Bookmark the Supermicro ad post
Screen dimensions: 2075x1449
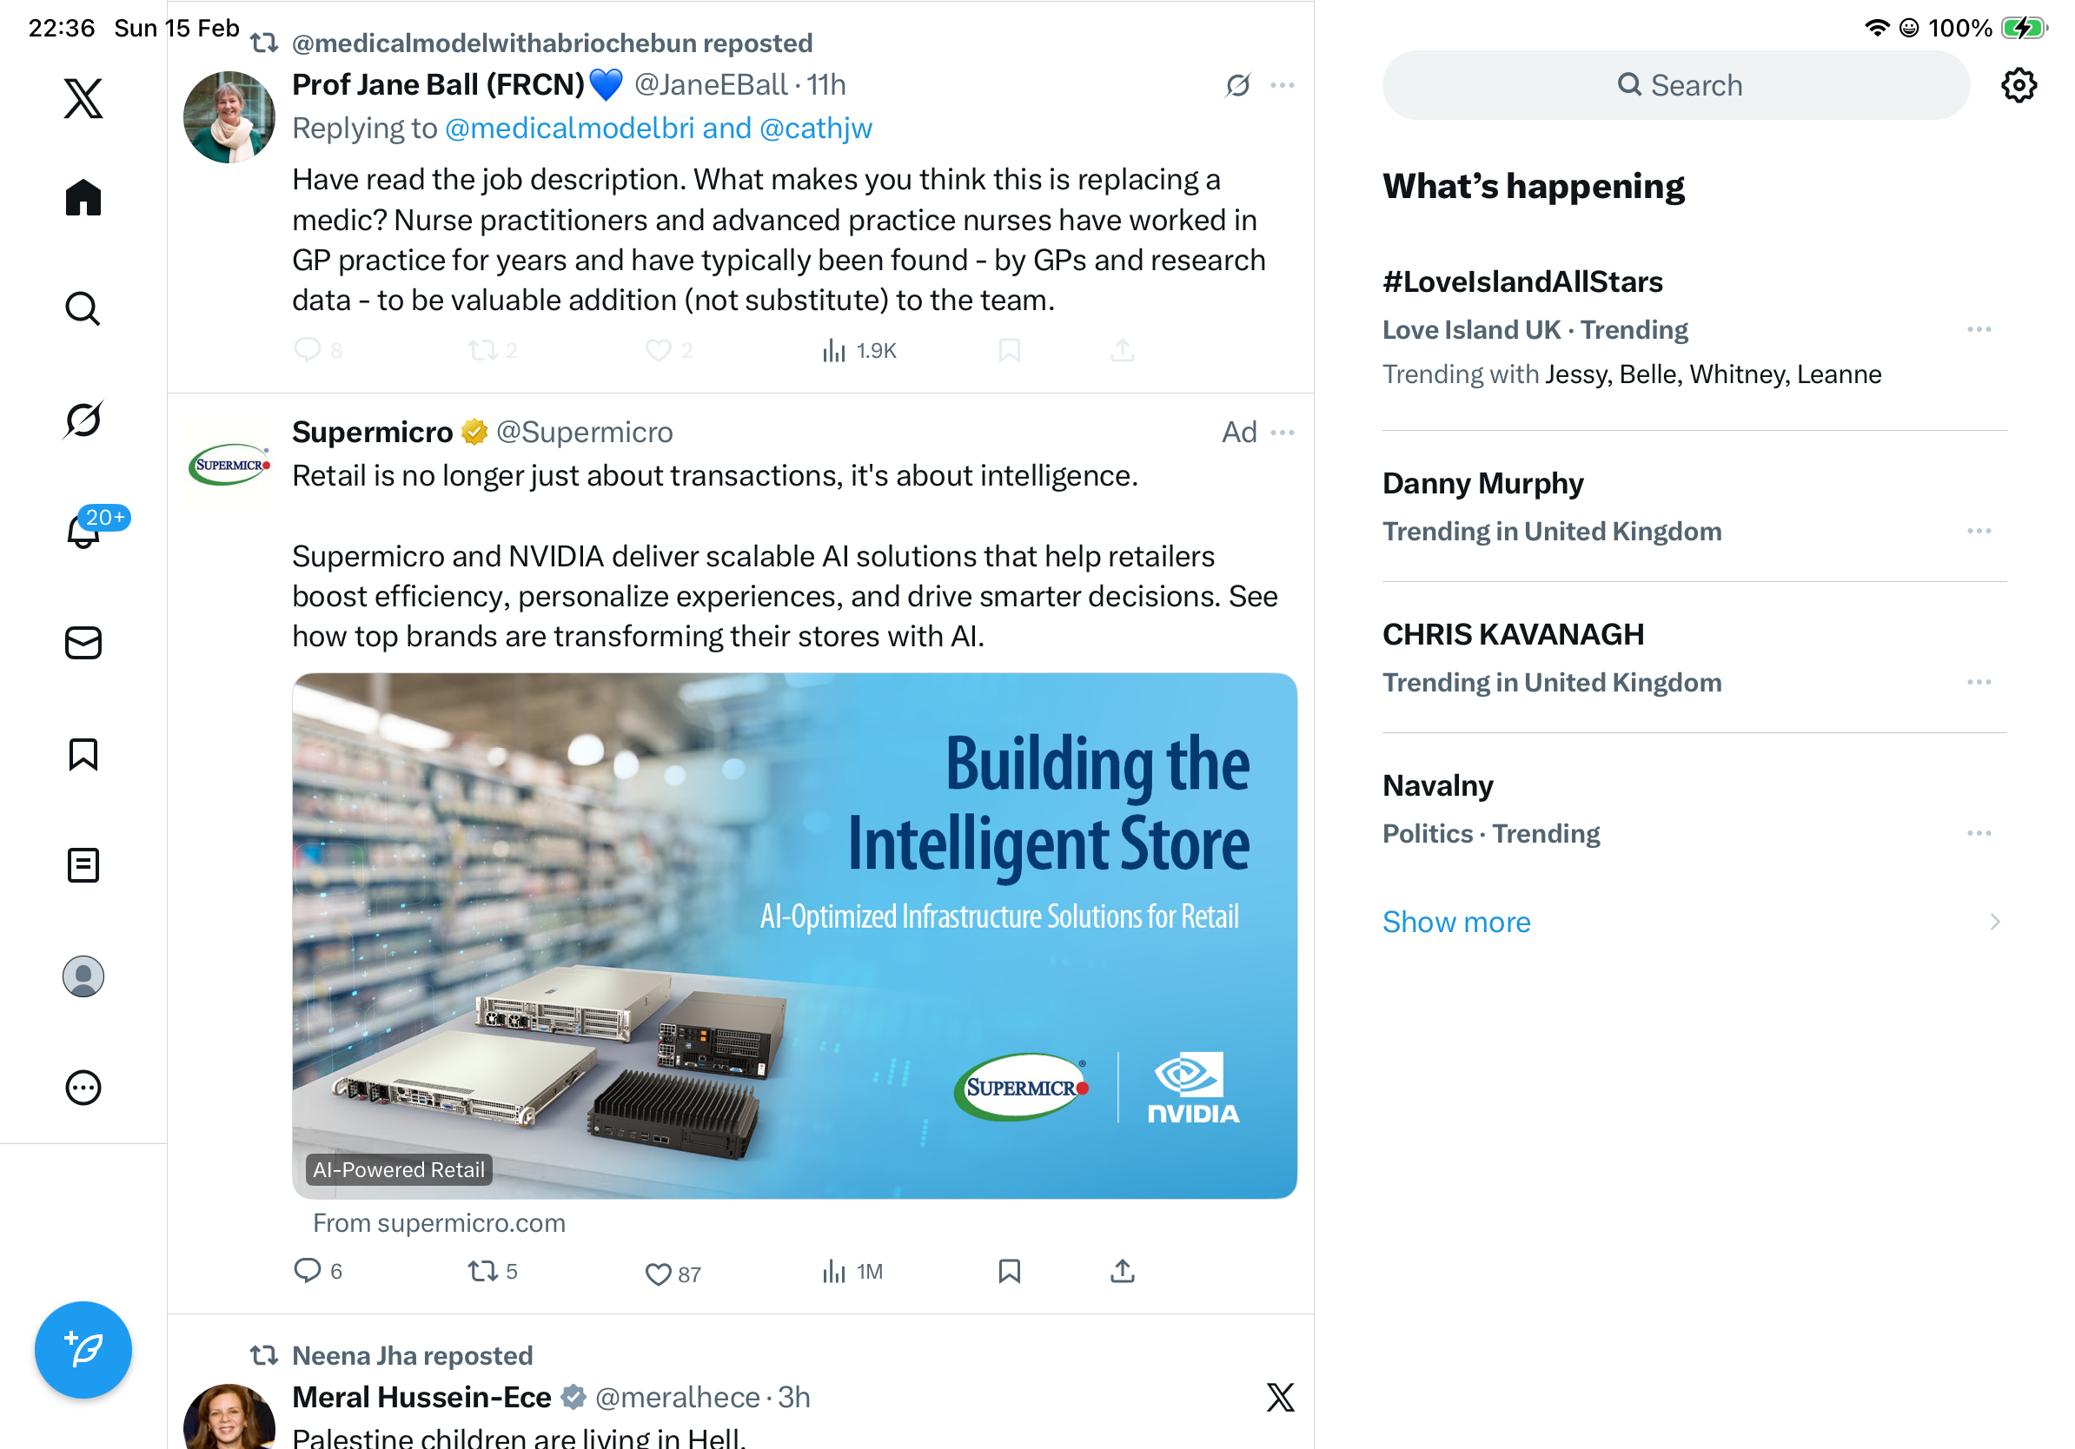[1009, 1271]
